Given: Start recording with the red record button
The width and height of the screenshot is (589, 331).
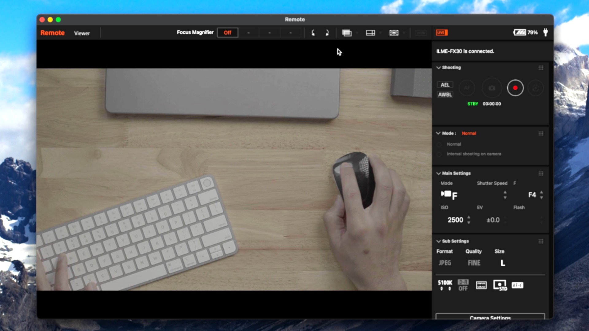Looking at the screenshot, I should [x=515, y=88].
